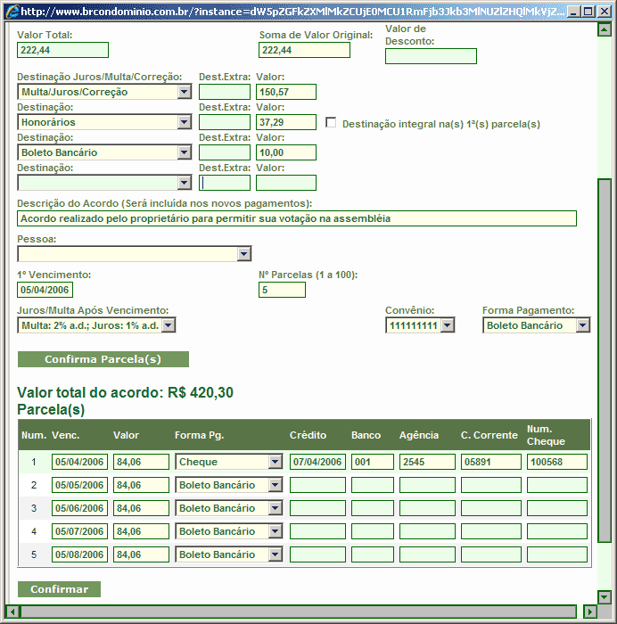Click the Valor de Desconto field

pos(431,56)
